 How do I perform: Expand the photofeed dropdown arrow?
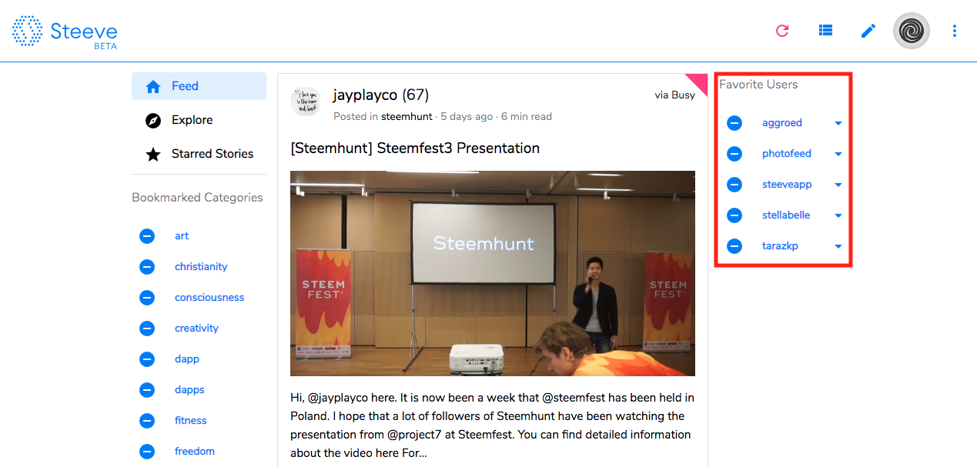838,154
